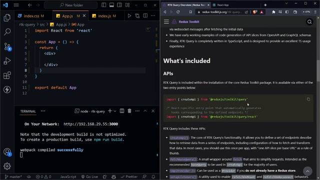The width and height of the screenshot is (320, 180).
Task: Bookmark this page in browser
Action: point(190,12)
